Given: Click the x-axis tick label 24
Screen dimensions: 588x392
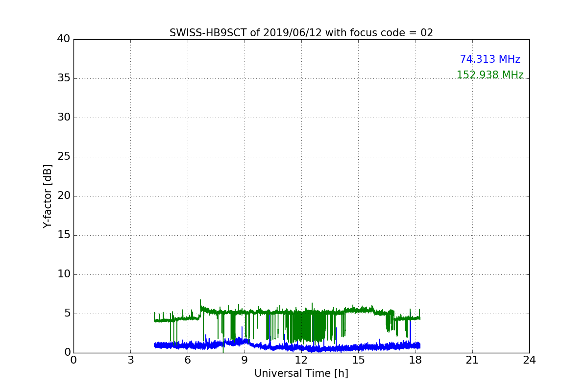Looking at the screenshot, I should [x=529, y=360].
